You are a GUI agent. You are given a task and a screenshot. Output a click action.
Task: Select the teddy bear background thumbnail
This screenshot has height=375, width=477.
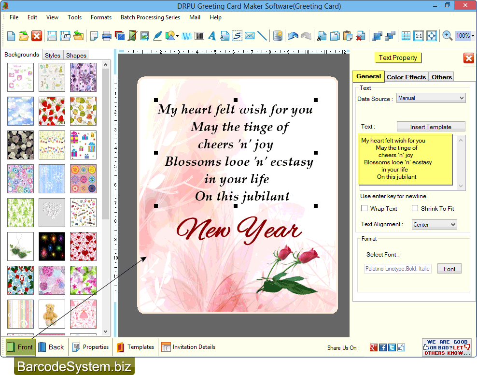coord(52,314)
